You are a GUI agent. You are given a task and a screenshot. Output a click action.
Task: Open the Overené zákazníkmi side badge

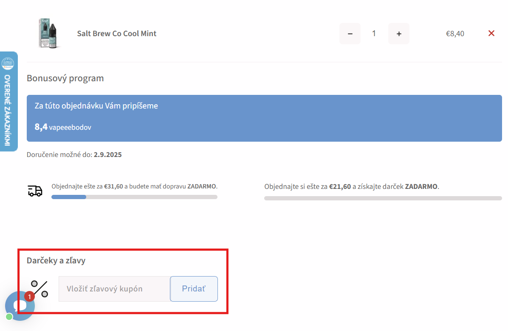(x=8, y=101)
